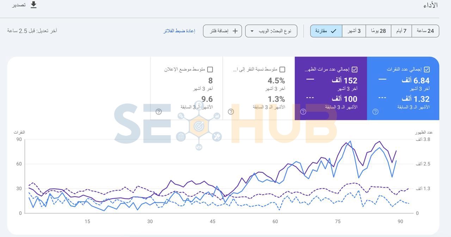Enable average position checkbox
Screen dimensions: 451x237
[210, 69]
